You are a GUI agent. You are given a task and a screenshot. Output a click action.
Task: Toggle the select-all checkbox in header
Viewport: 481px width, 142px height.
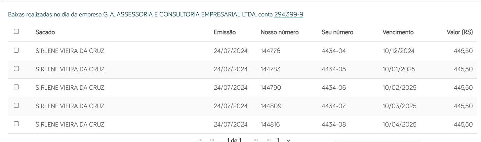click(16, 32)
